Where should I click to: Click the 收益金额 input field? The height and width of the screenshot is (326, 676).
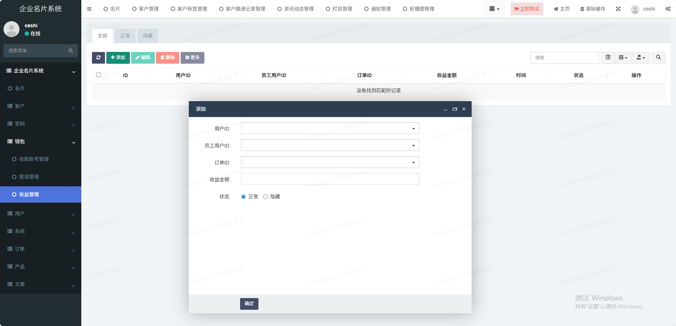(x=330, y=179)
